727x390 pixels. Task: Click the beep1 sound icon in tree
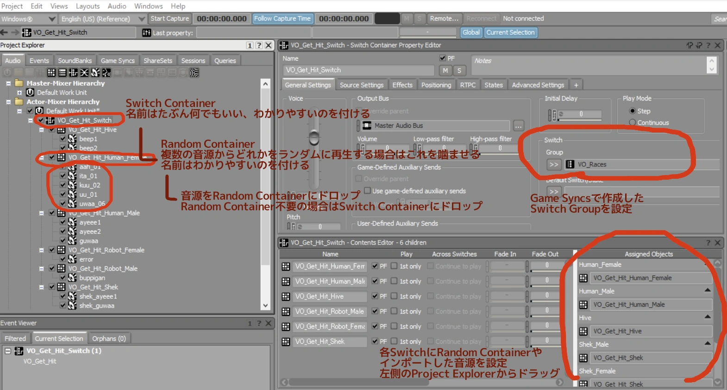(x=72, y=139)
